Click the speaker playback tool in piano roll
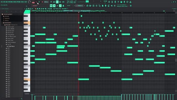 pyautogui.click(x=51, y=9)
